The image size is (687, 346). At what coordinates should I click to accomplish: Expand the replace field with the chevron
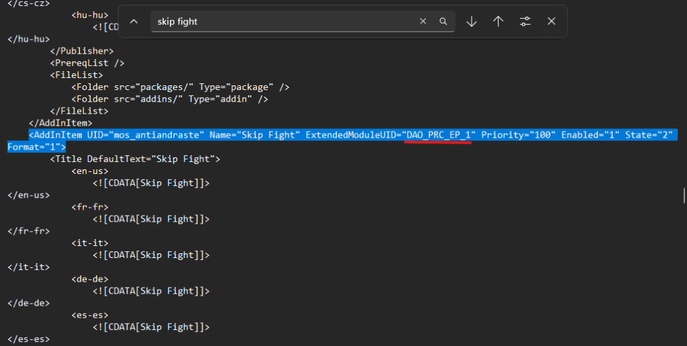(x=134, y=21)
